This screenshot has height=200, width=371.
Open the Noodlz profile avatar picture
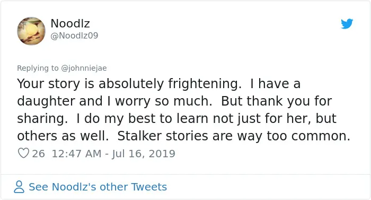pyautogui.click(x=31, y=31)
